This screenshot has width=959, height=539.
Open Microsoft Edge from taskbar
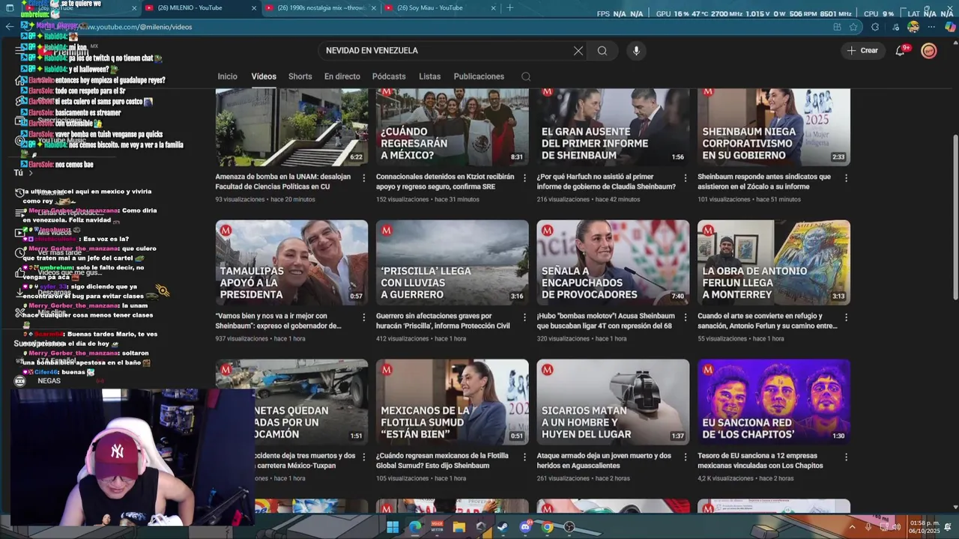(x=415, y=527)
